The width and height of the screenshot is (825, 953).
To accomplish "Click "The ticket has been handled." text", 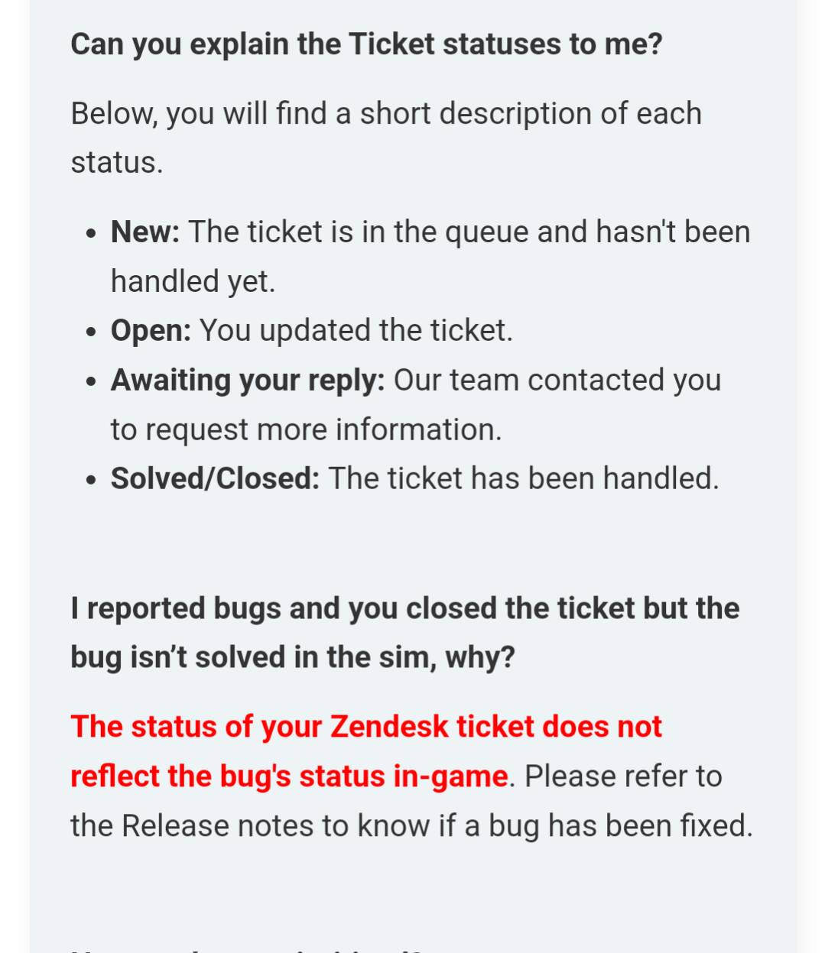I will (524, 479).
